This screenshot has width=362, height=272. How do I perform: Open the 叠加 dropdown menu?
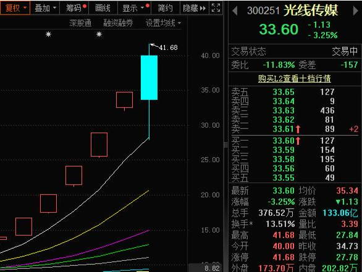click(x=45, y=8)
